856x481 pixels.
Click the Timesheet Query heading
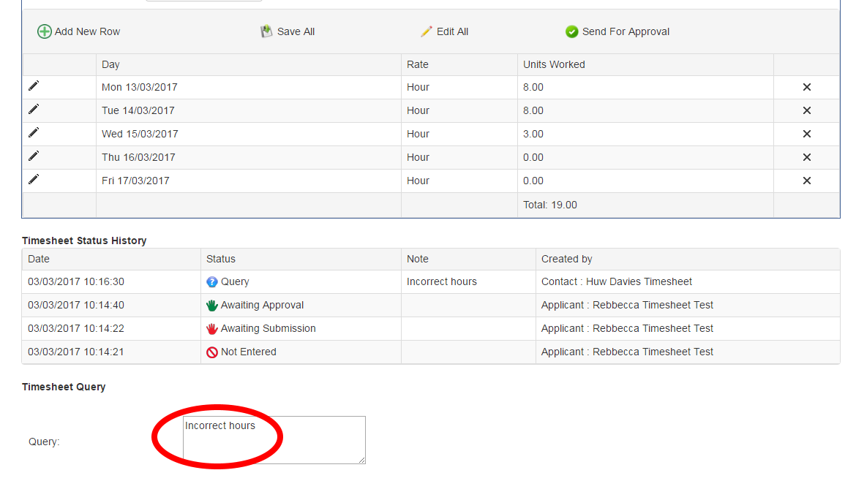coord(64,387)
